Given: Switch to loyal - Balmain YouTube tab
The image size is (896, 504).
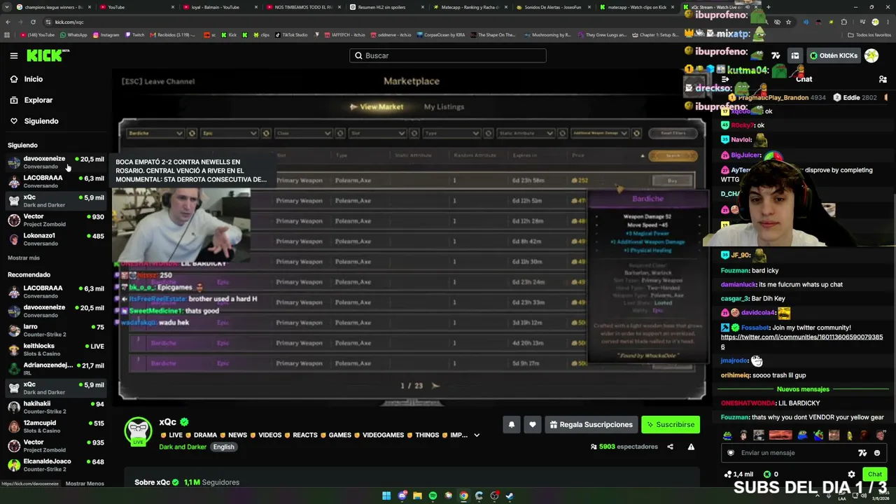Looking at the screenshot, I should click(x=218, y=7).
